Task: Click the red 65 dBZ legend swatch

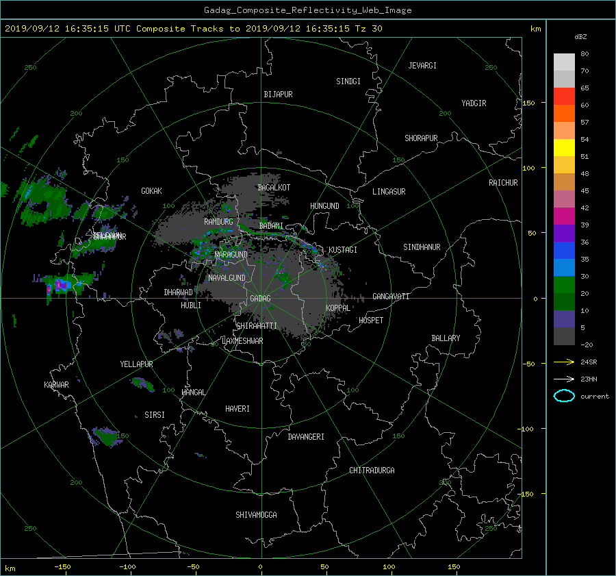Action: tap(564, 96)
